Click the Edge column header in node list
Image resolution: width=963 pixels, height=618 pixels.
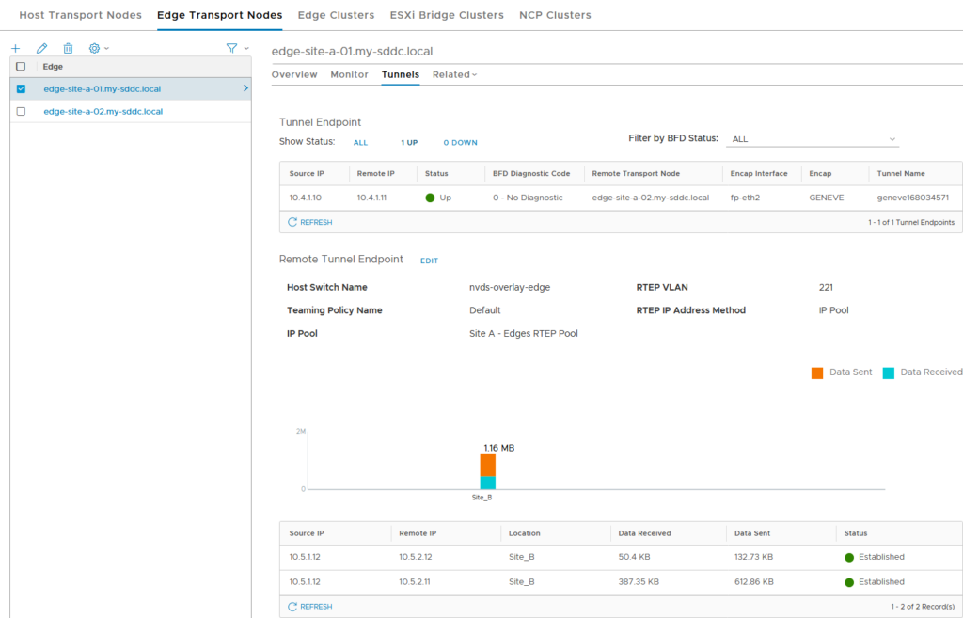click(53, 67)
